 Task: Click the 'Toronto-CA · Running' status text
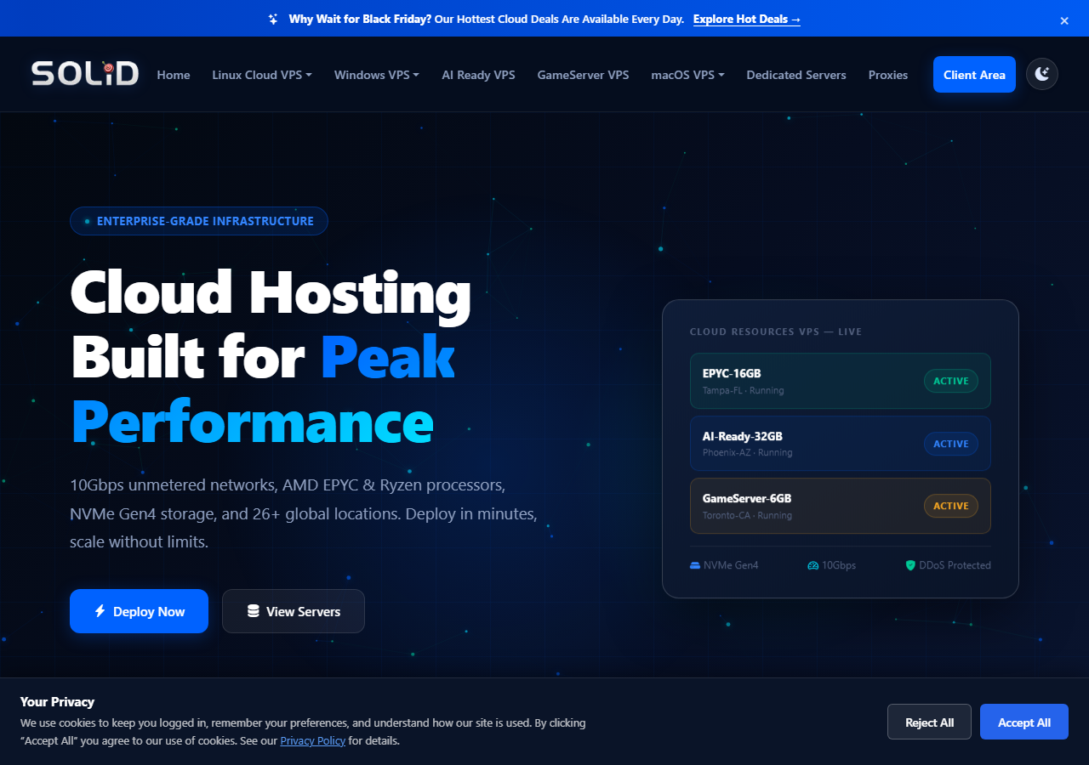coord(747,516)
